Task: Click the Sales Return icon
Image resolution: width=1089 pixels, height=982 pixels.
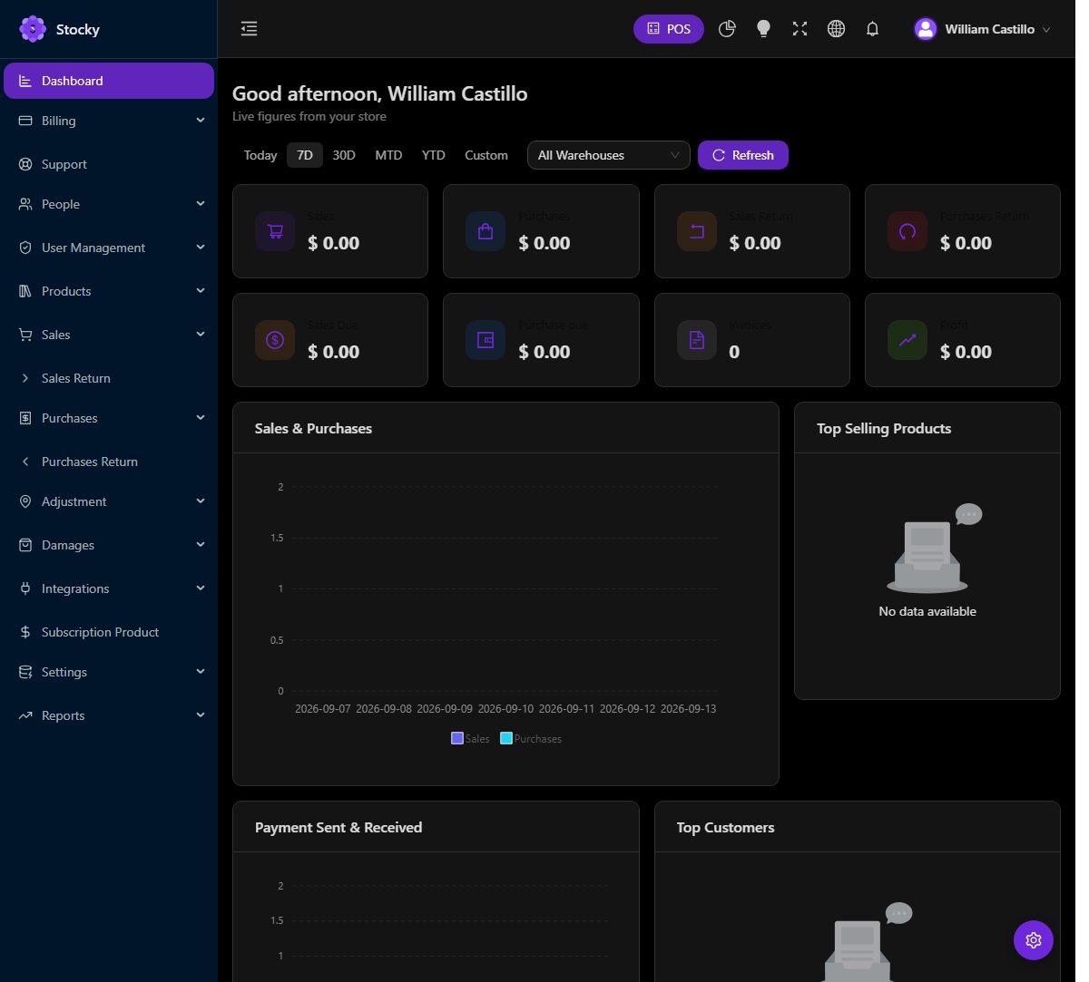Action: (697, 231)
